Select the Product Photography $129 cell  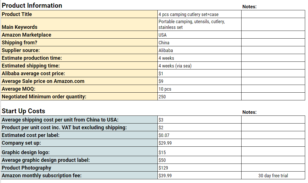pyautogui.click(x=199, y=168)
